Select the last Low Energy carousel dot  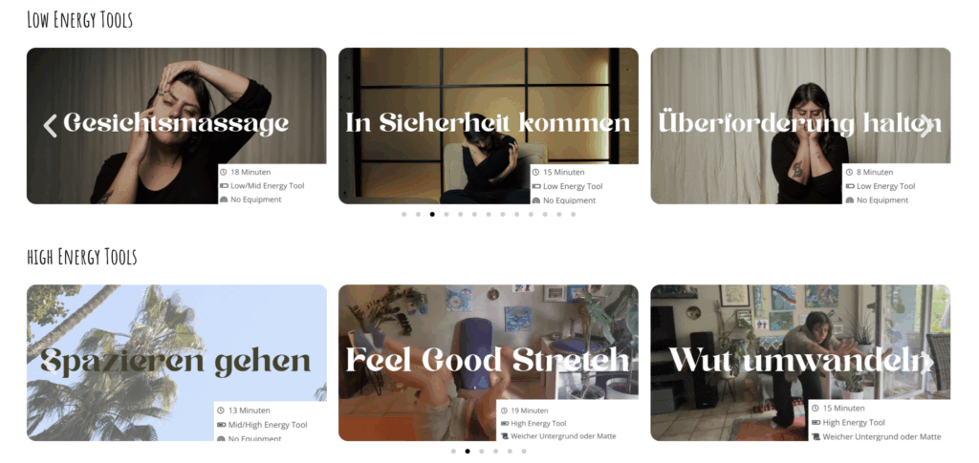tap(574, 215)
